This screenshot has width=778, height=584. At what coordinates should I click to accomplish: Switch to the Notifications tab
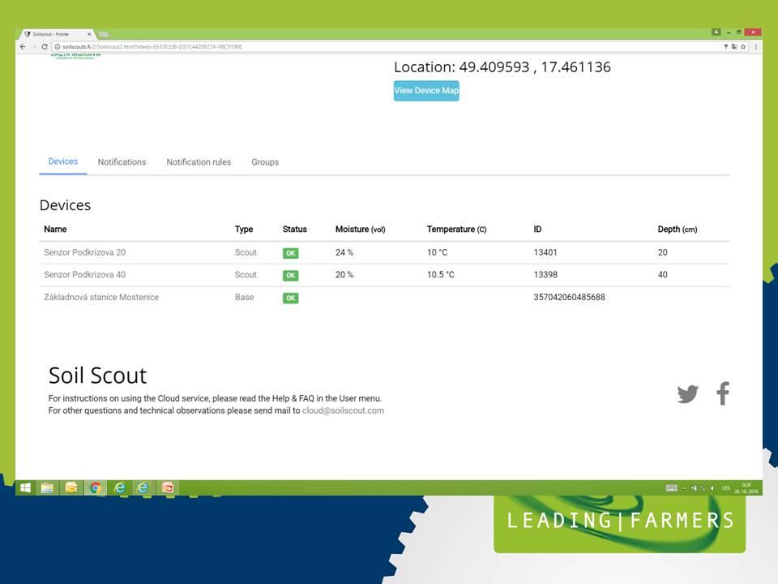click(122, 162)
